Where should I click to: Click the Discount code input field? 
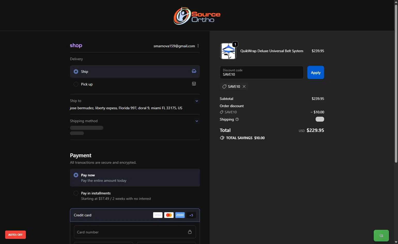click(262, 73)
